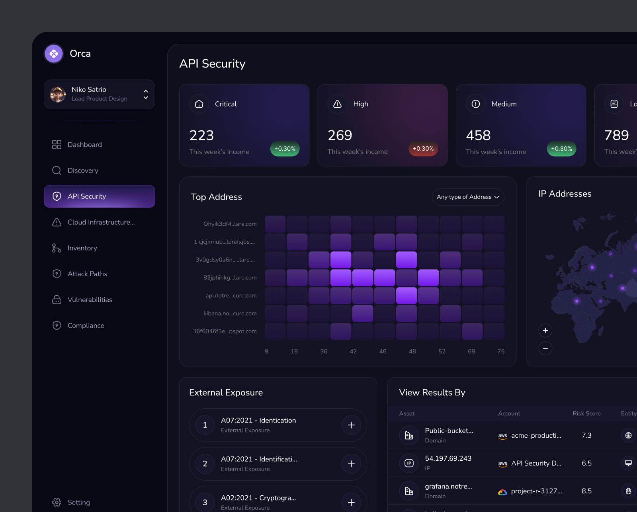Select the API Security sidebar item
Viewport: 637px width, 512px height.
[100, 196]
